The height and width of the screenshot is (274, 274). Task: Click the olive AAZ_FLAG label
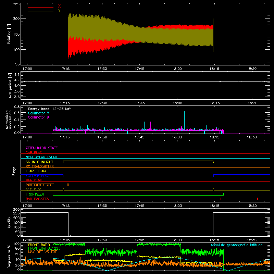coord(34,189)
